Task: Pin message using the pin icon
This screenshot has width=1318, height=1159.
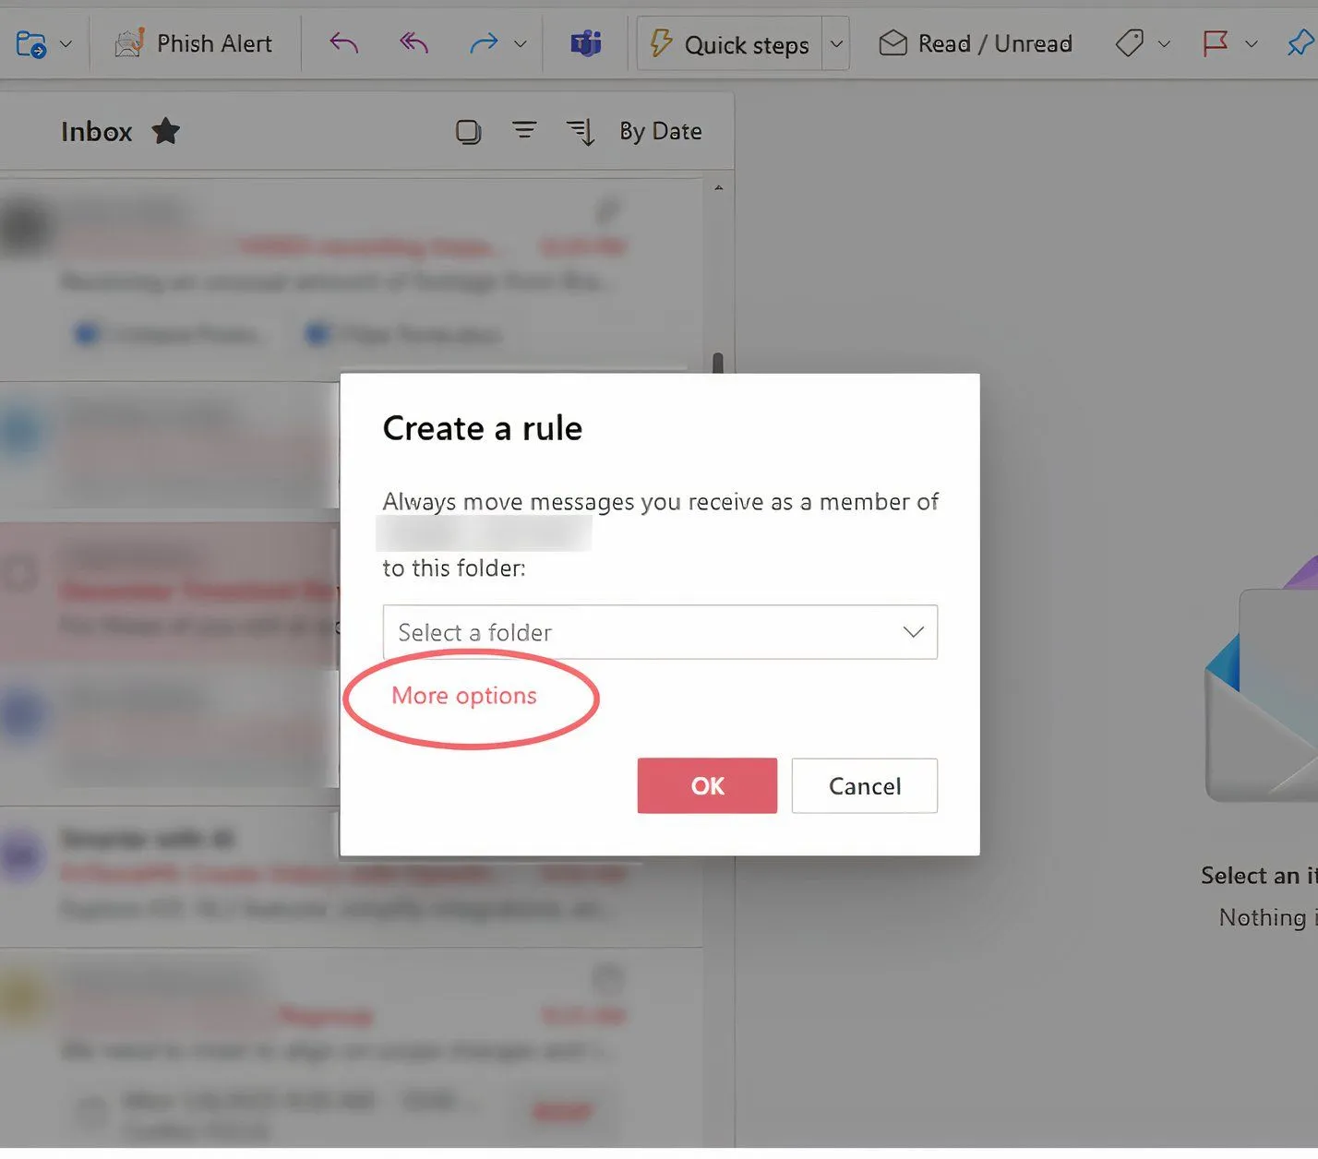Action: [1300, 43]
